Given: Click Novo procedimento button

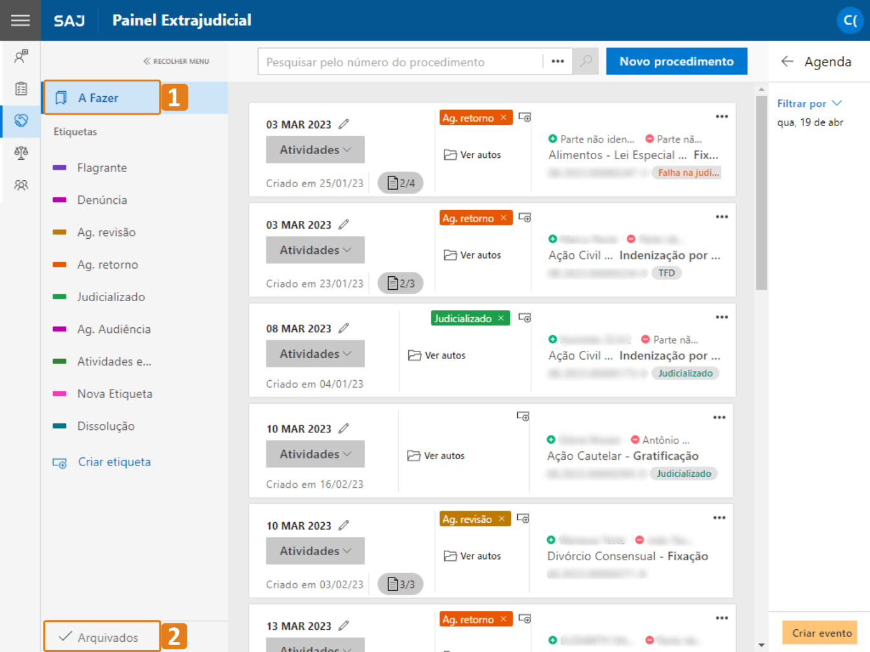Looking at the screenshot, I should coord(676,61).
